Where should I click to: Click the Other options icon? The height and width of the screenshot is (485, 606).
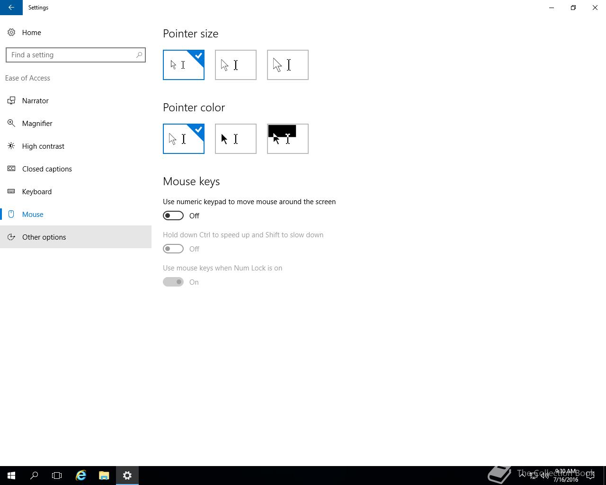pos(11,237)
